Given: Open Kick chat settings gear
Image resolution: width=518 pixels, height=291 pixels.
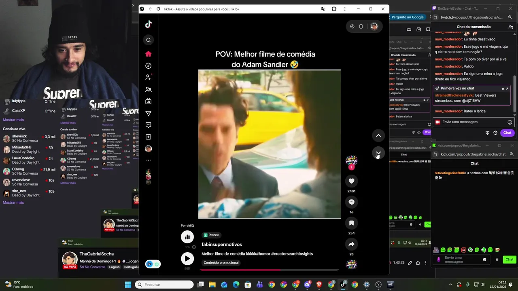Looking at the screenshot, I should (497, 259).
